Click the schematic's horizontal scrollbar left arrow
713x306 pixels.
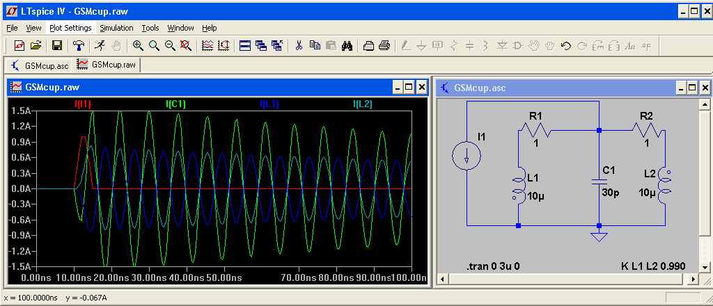442,279
